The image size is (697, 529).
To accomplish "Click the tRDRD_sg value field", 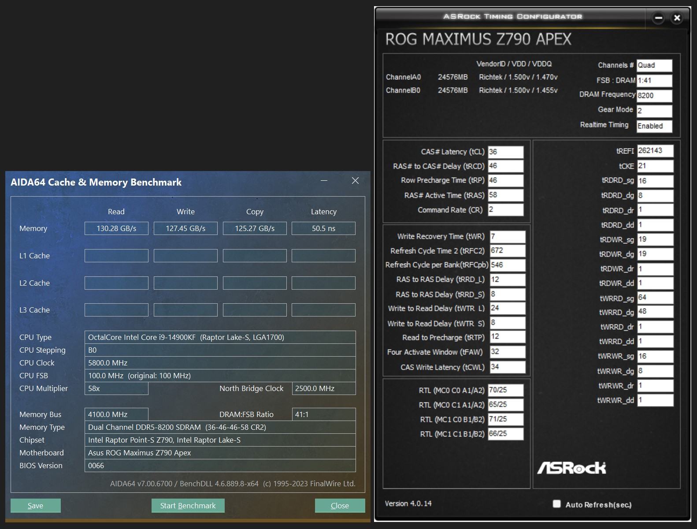I will click(x=655, y=181).
